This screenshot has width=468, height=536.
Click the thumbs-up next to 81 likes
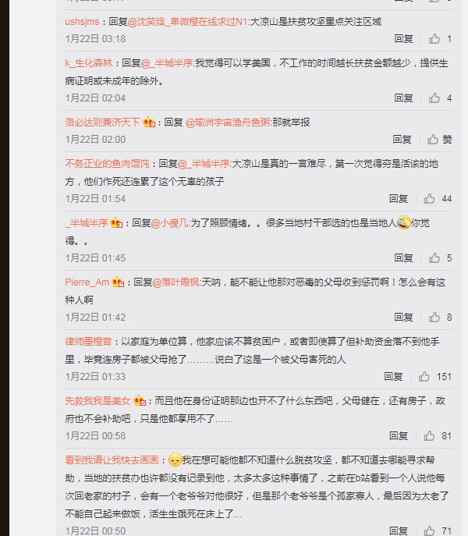(x=429, y=436)
